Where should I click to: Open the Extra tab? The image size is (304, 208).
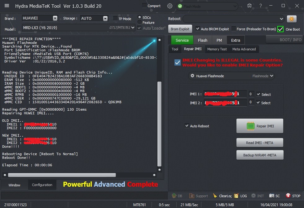tap(236, 40)
